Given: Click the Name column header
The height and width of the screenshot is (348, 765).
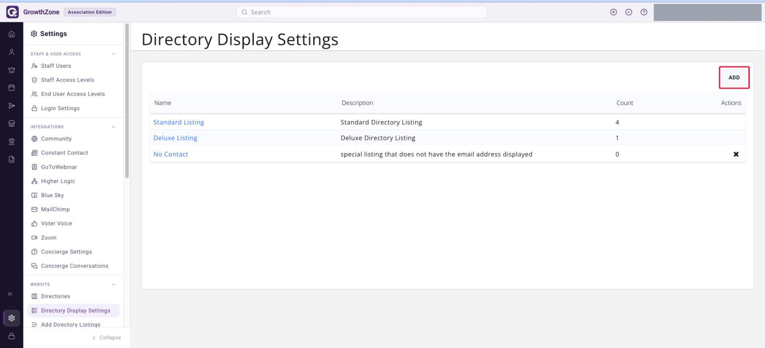Looking at the screenshot, I should click(162, 103).
